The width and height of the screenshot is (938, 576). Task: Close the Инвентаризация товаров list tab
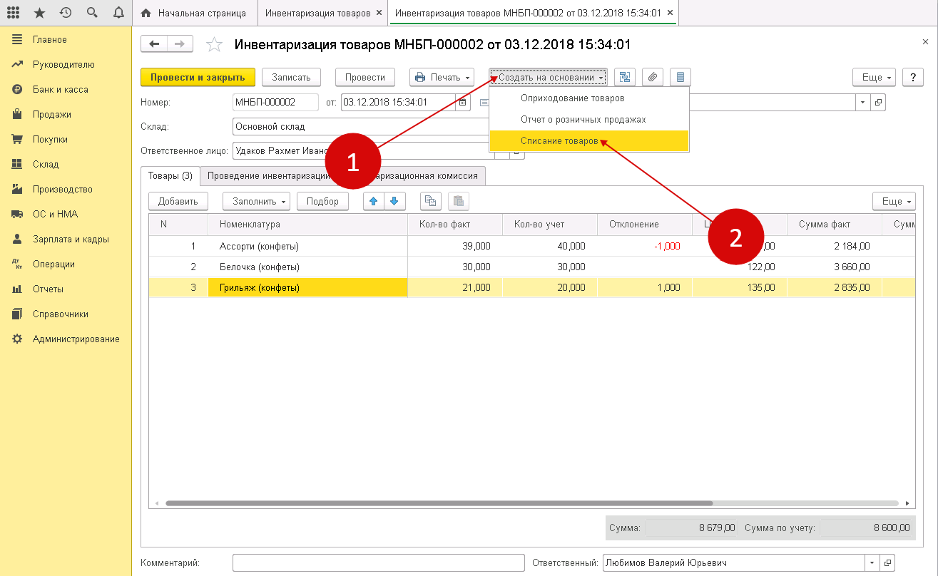click(378, 13)
